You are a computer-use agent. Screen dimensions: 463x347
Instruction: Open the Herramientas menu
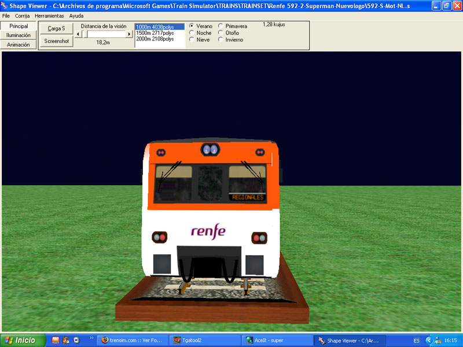click(x=49, y=16)
